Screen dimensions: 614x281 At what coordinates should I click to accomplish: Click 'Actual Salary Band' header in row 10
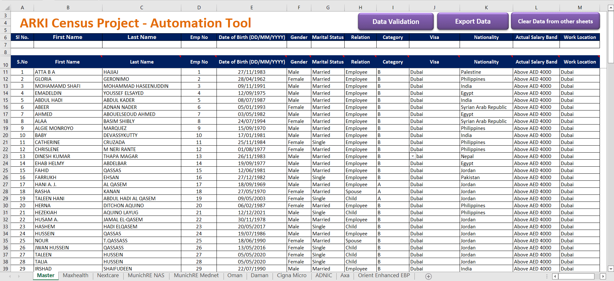click(x=536, y=62)
